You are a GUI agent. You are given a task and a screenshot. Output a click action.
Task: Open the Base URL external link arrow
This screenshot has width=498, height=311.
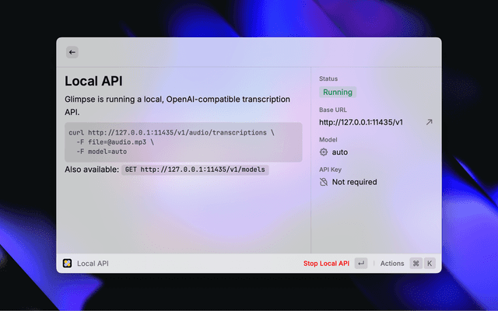[429, 122]
